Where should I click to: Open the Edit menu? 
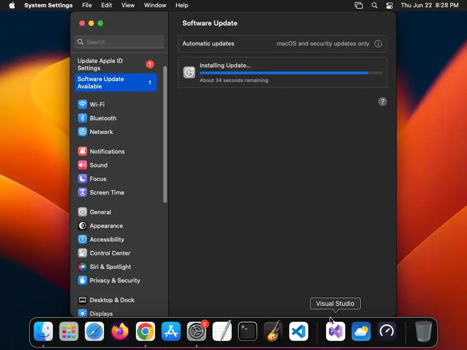point(106,5)
